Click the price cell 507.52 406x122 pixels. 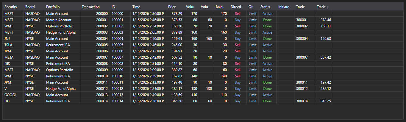[x=175, y=57]
